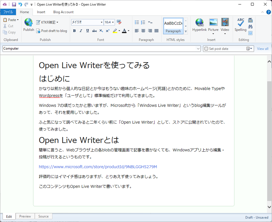Toggle Subscript formatting

(x=101, y=31)
